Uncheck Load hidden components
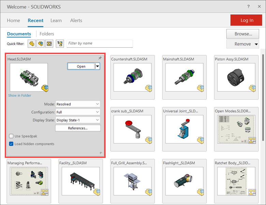Screen dimensions: 266x205 point(11,144)
